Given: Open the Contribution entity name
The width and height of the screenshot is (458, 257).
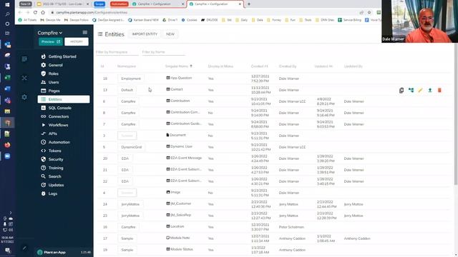Looking at the screenshot, I should tap(180, 101).
